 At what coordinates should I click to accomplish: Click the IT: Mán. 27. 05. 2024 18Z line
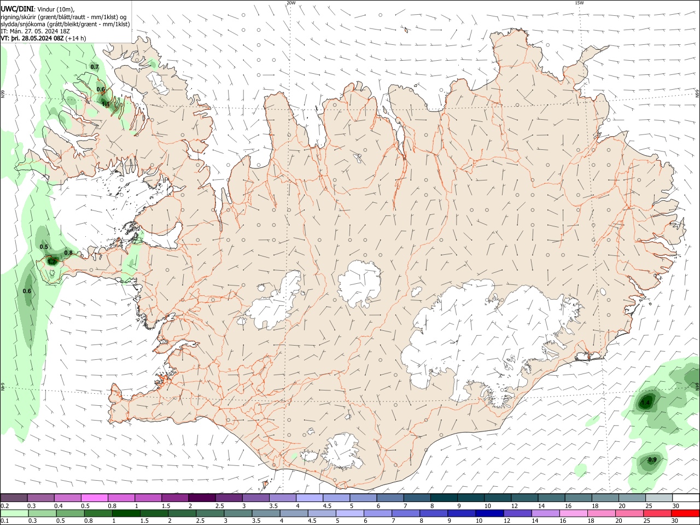(x=35, y=31)
